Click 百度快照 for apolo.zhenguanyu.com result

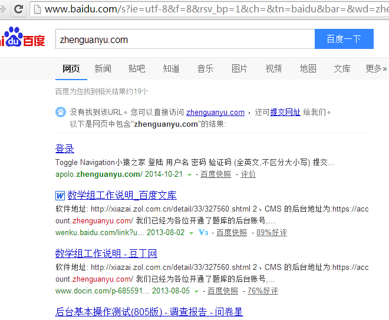[216, 174]
